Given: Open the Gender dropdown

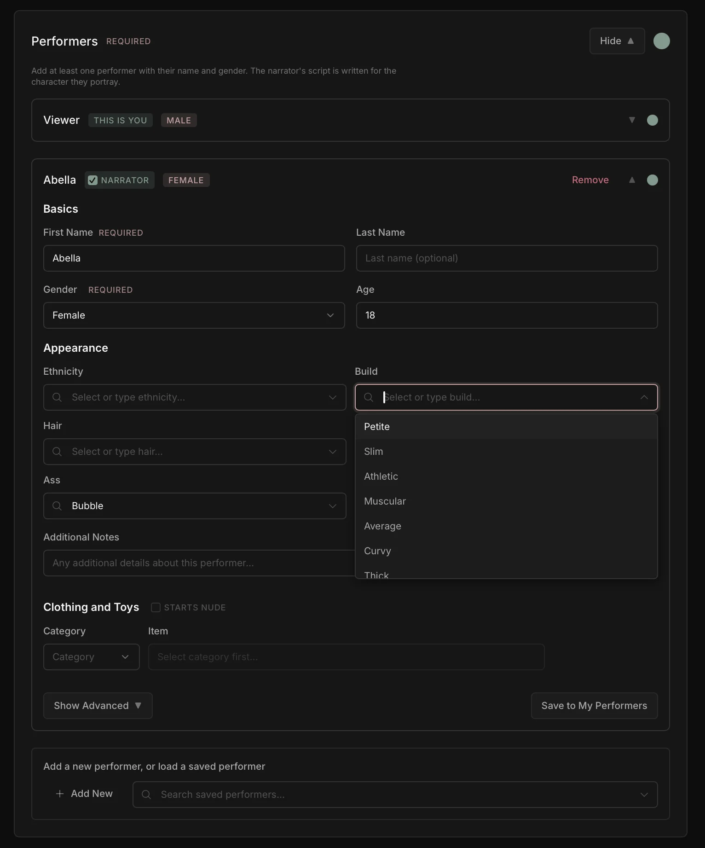Looking at the screenshot, I should 194,315.
